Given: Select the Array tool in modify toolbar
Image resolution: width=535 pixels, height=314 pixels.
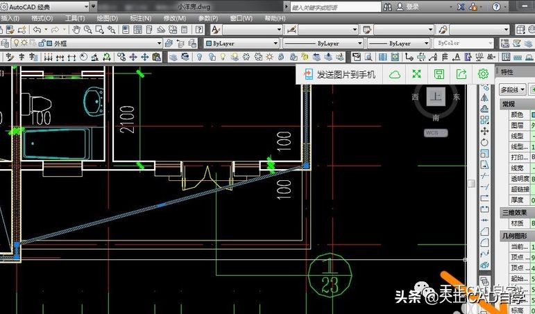Looking at the screenshot, I should 484,120.
